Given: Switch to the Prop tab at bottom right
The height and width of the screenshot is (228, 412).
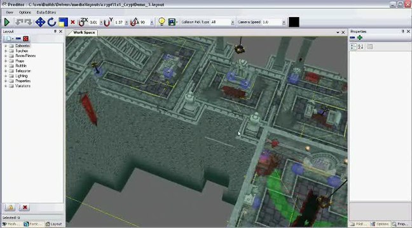Looking at the screenshot, I should tap(400, 224).
